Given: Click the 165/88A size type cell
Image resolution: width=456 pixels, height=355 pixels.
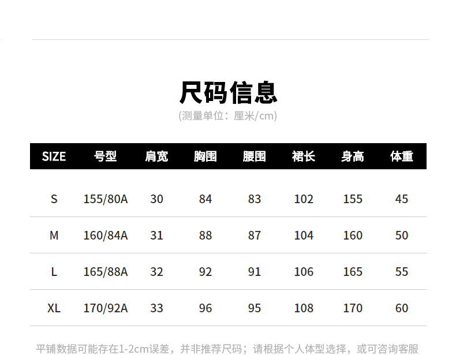Looking at the screenshot, I should [x=105, y=272].
